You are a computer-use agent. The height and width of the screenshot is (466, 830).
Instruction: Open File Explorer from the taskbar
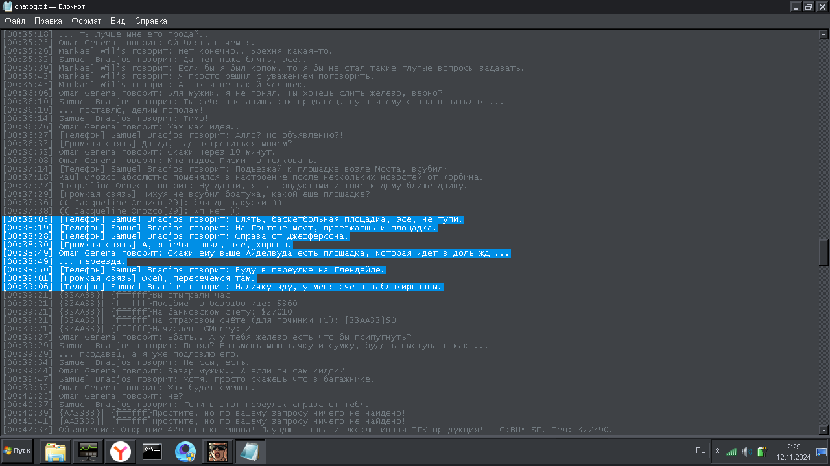pos(56,452)
